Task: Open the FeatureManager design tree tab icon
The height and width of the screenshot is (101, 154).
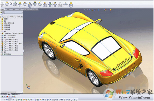Action: click(1, 12)
